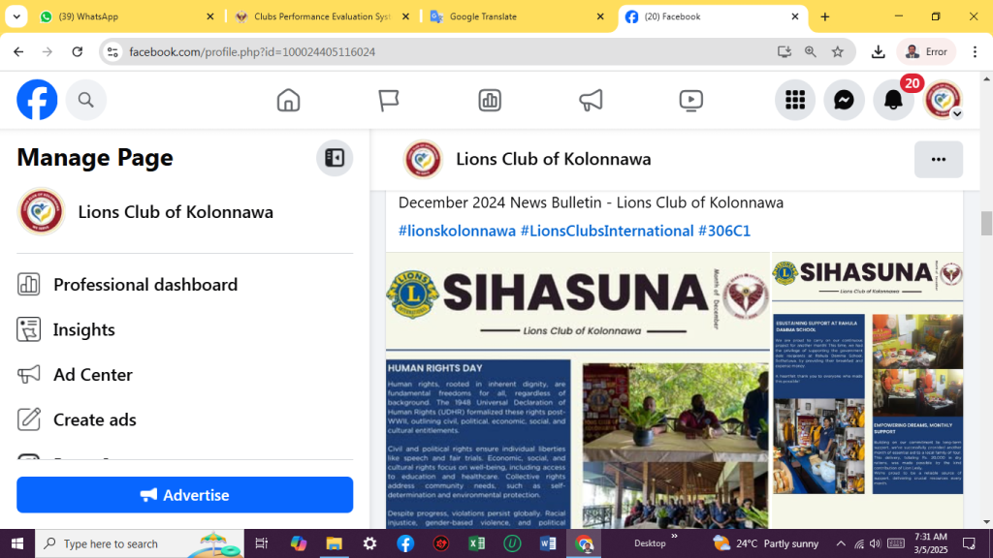993x558 pixels.
Task: Select the Facebook browser tab
Action: click(x=713, y=16)
